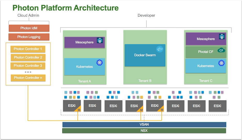Click the Pivotal CF block
The width and height of the screenshot is (242, 140).
206,52
